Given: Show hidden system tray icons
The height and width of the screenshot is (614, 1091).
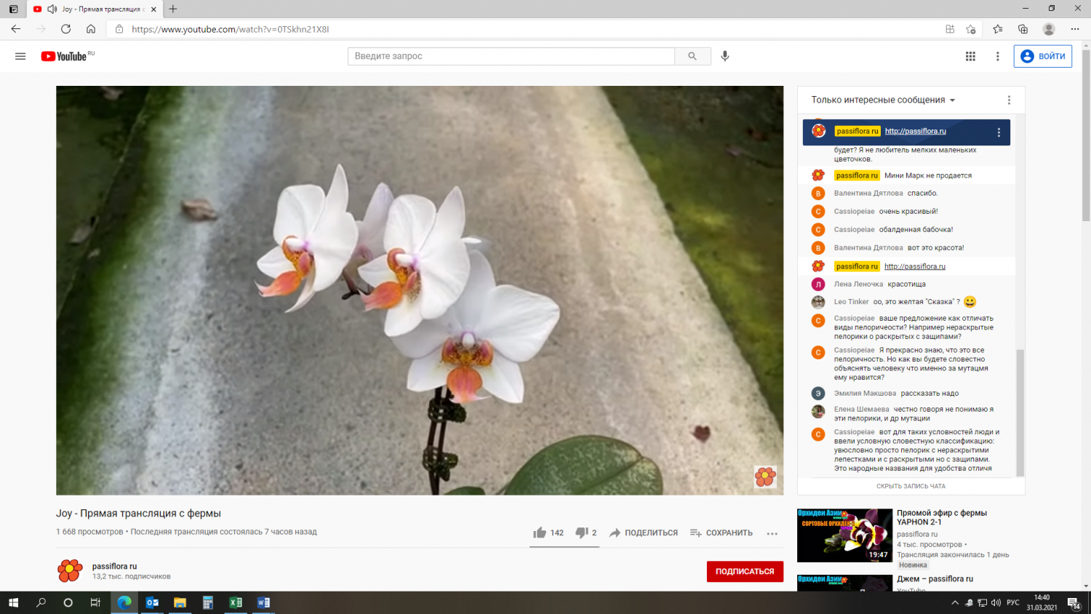Looking at the screenshot, I should (x=954, y=602).
